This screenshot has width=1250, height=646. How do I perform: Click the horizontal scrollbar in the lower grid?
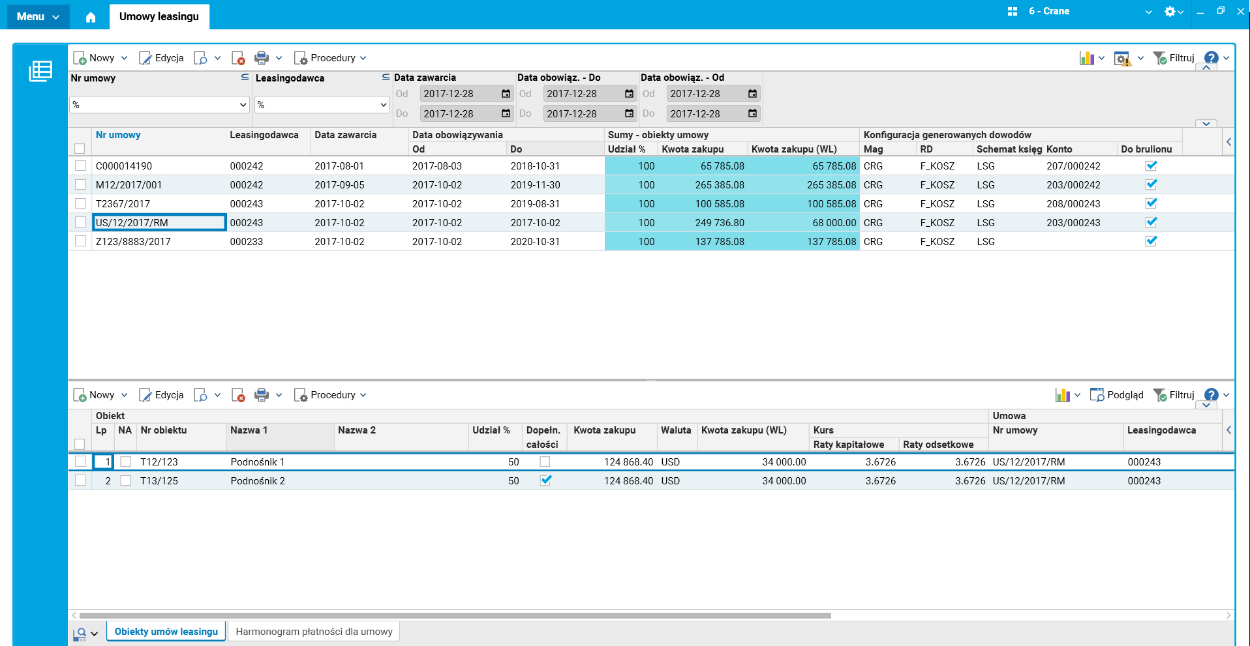[x=455, y=615]
